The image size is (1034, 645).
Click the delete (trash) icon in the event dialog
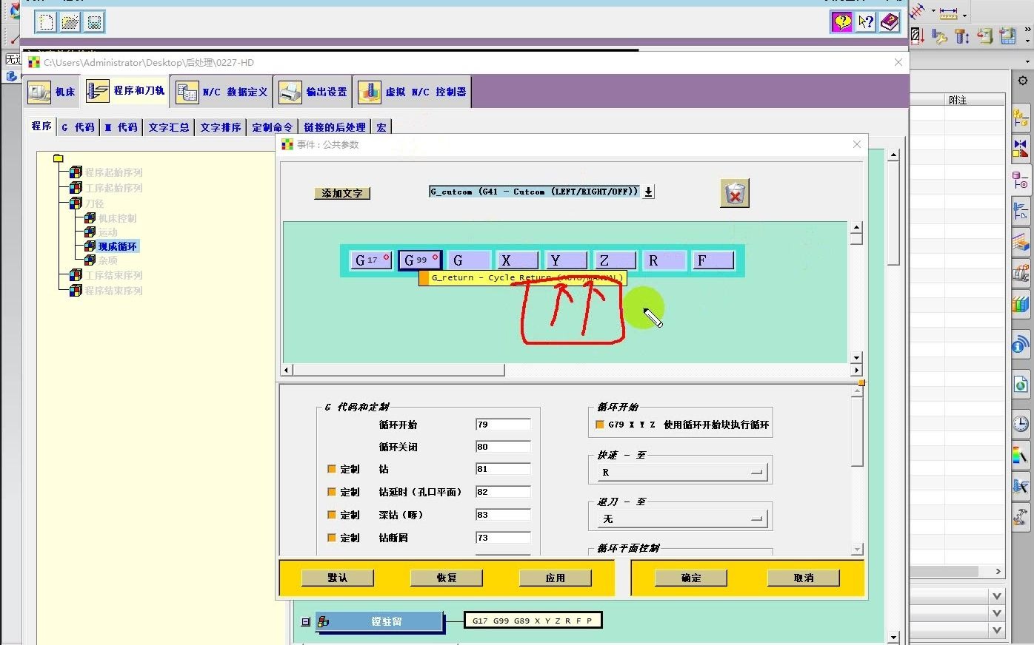click(x=734, y=193)
